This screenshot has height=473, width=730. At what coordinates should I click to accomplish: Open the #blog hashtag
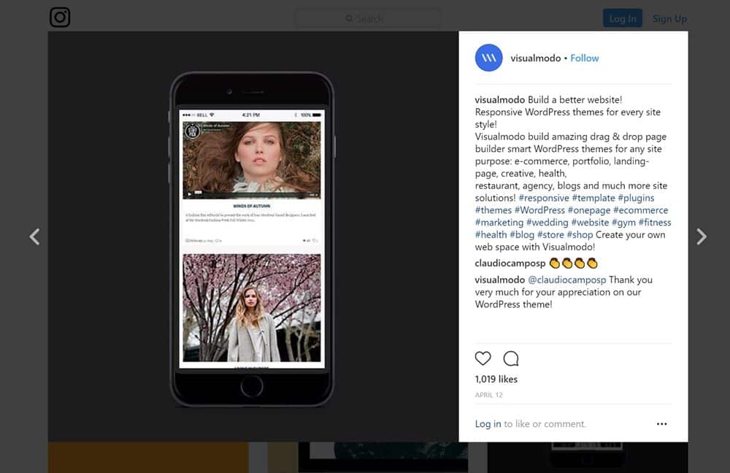coord(522,234)
